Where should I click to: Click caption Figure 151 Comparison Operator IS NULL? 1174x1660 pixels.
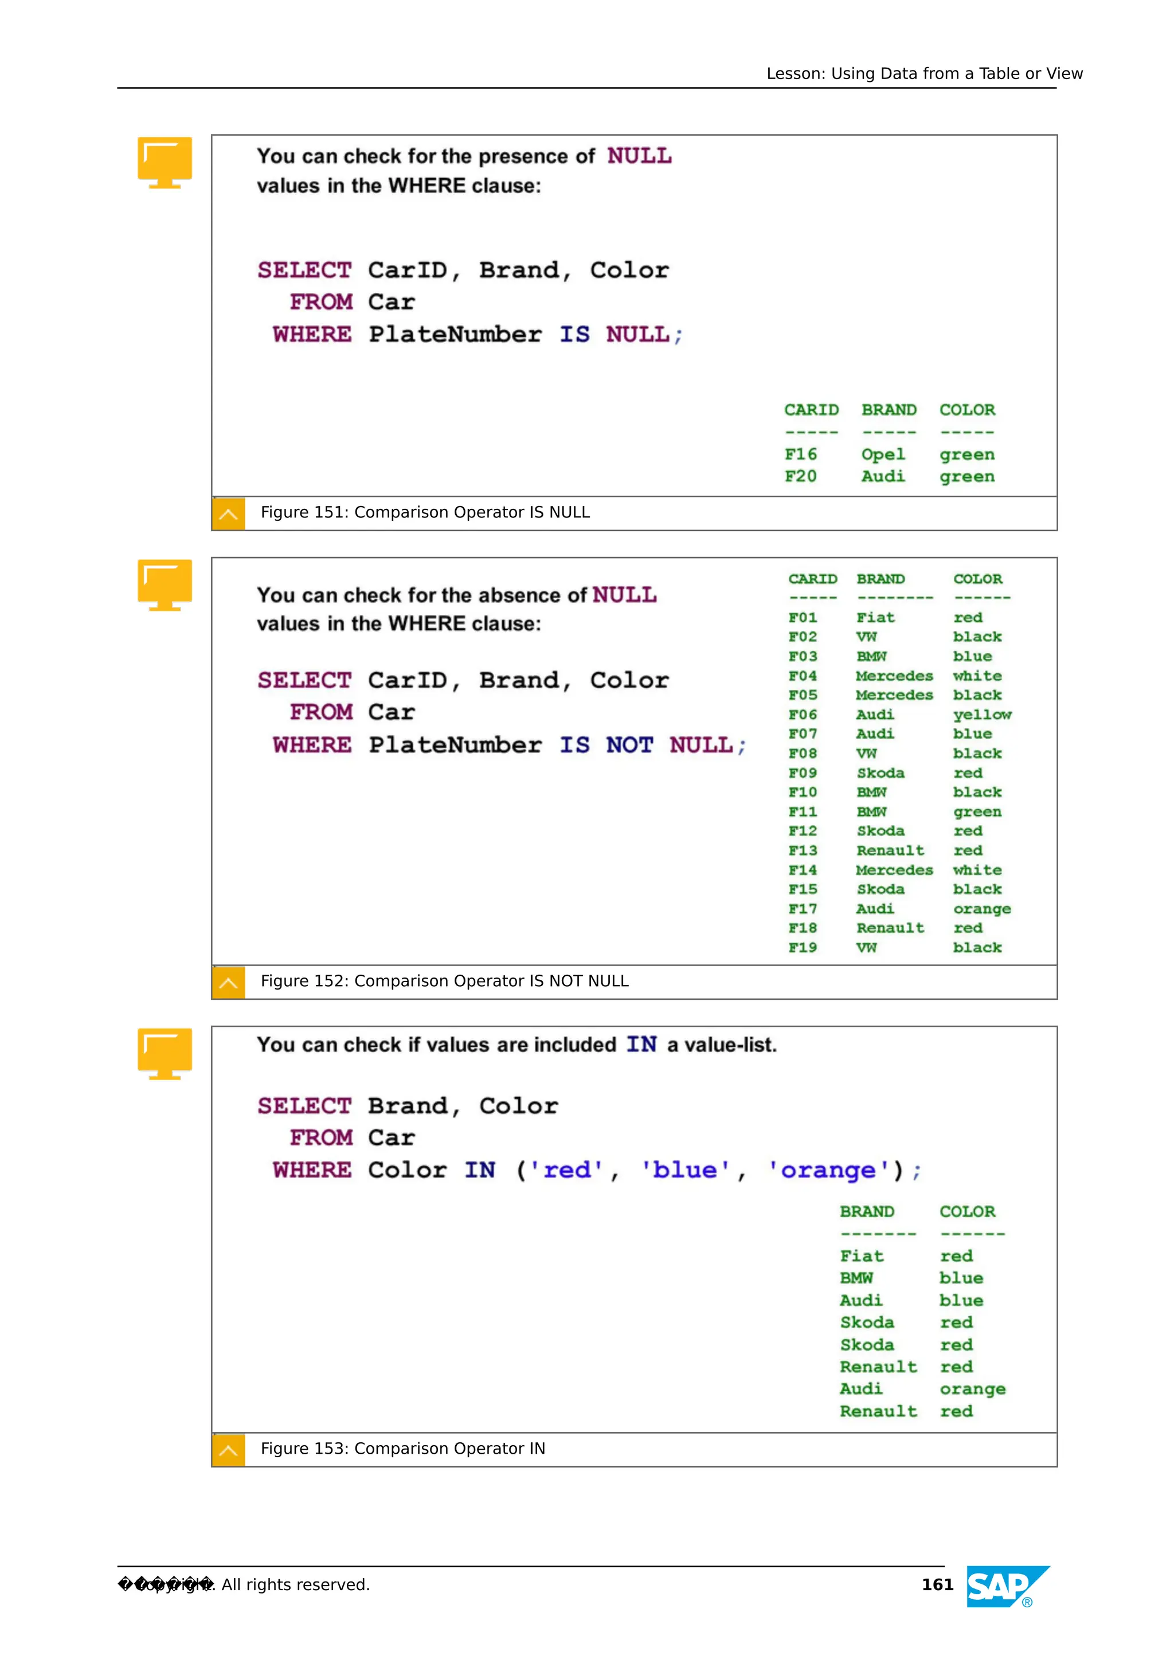[425, 513]
